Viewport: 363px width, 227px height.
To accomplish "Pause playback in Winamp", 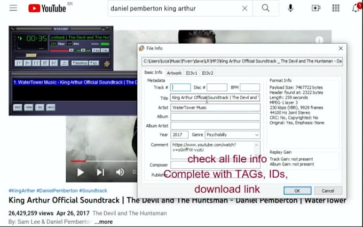I will click(x=36, y=63).
